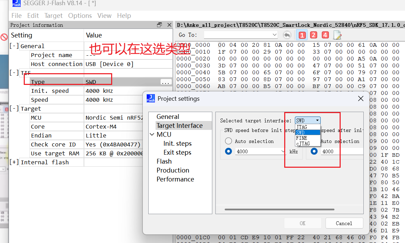Open the Options menu

coord(80,15)
